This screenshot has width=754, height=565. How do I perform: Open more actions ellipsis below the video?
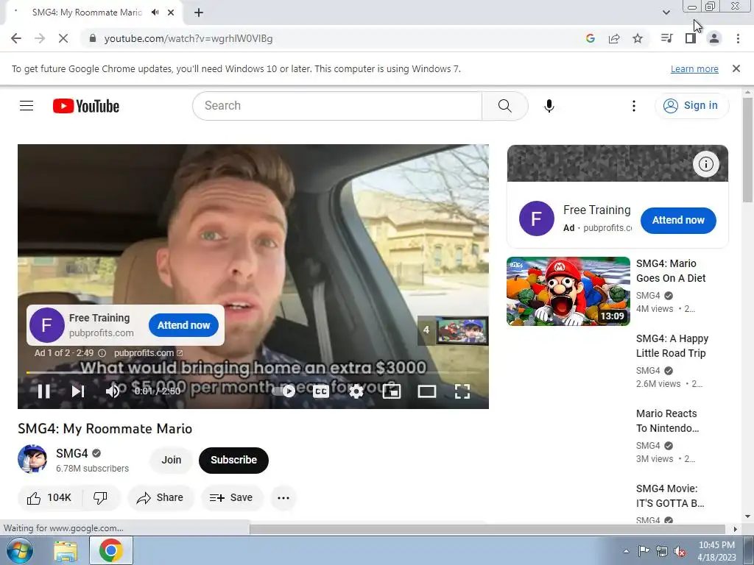283,498
